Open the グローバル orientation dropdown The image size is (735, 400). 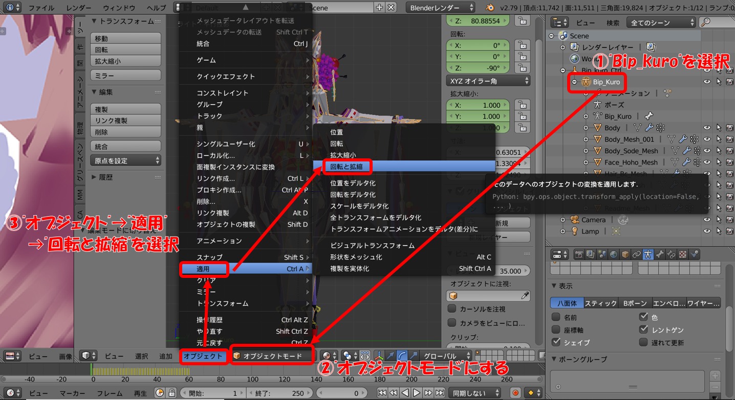point(446,356)
